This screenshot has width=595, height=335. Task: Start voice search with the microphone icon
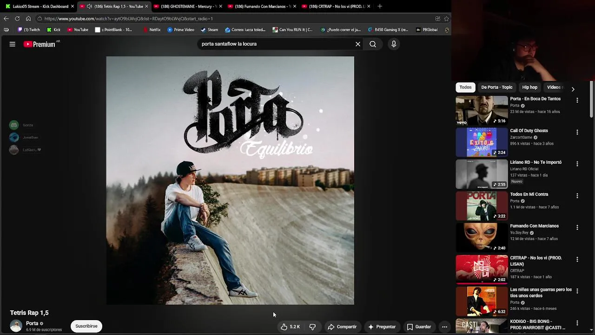click(394, 44)
